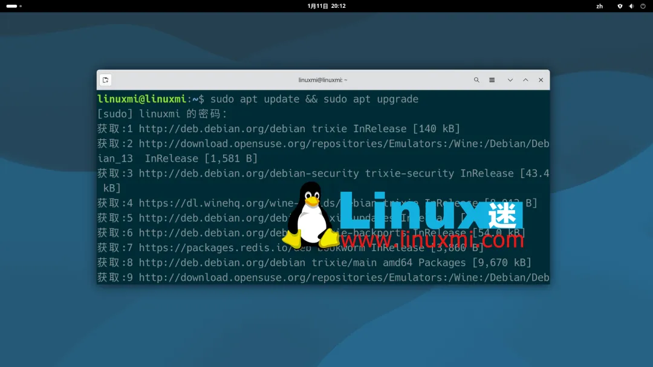Image resolution: width=653 pixels, height=367 pixels.
Task: Open GNOME Activities overview indicator
Action: point(14,6)
